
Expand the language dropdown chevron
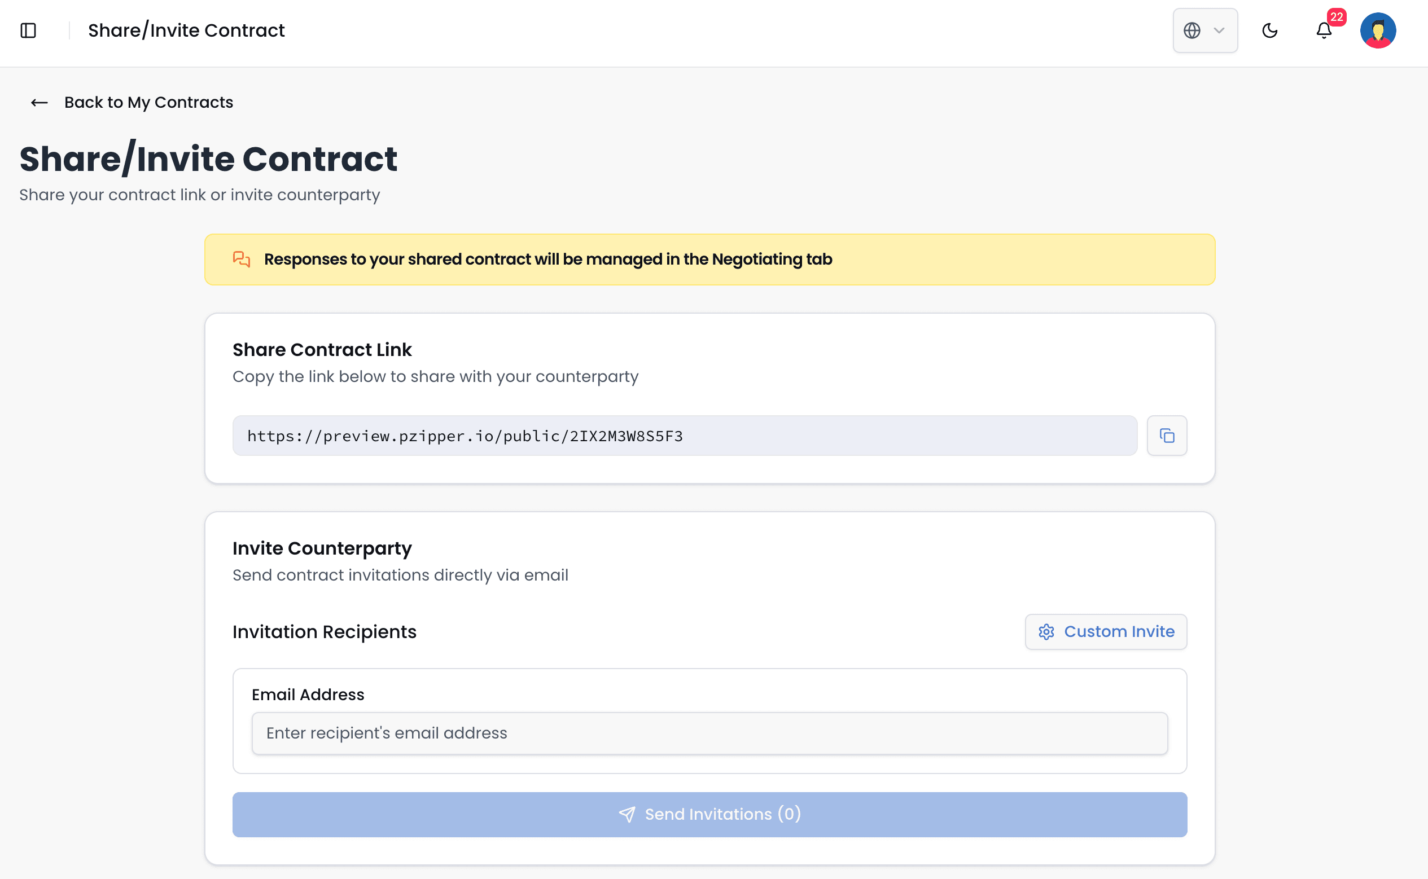click(x=1219, y=30)
